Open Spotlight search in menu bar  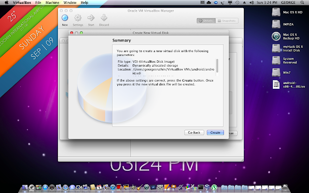(302, 2)
